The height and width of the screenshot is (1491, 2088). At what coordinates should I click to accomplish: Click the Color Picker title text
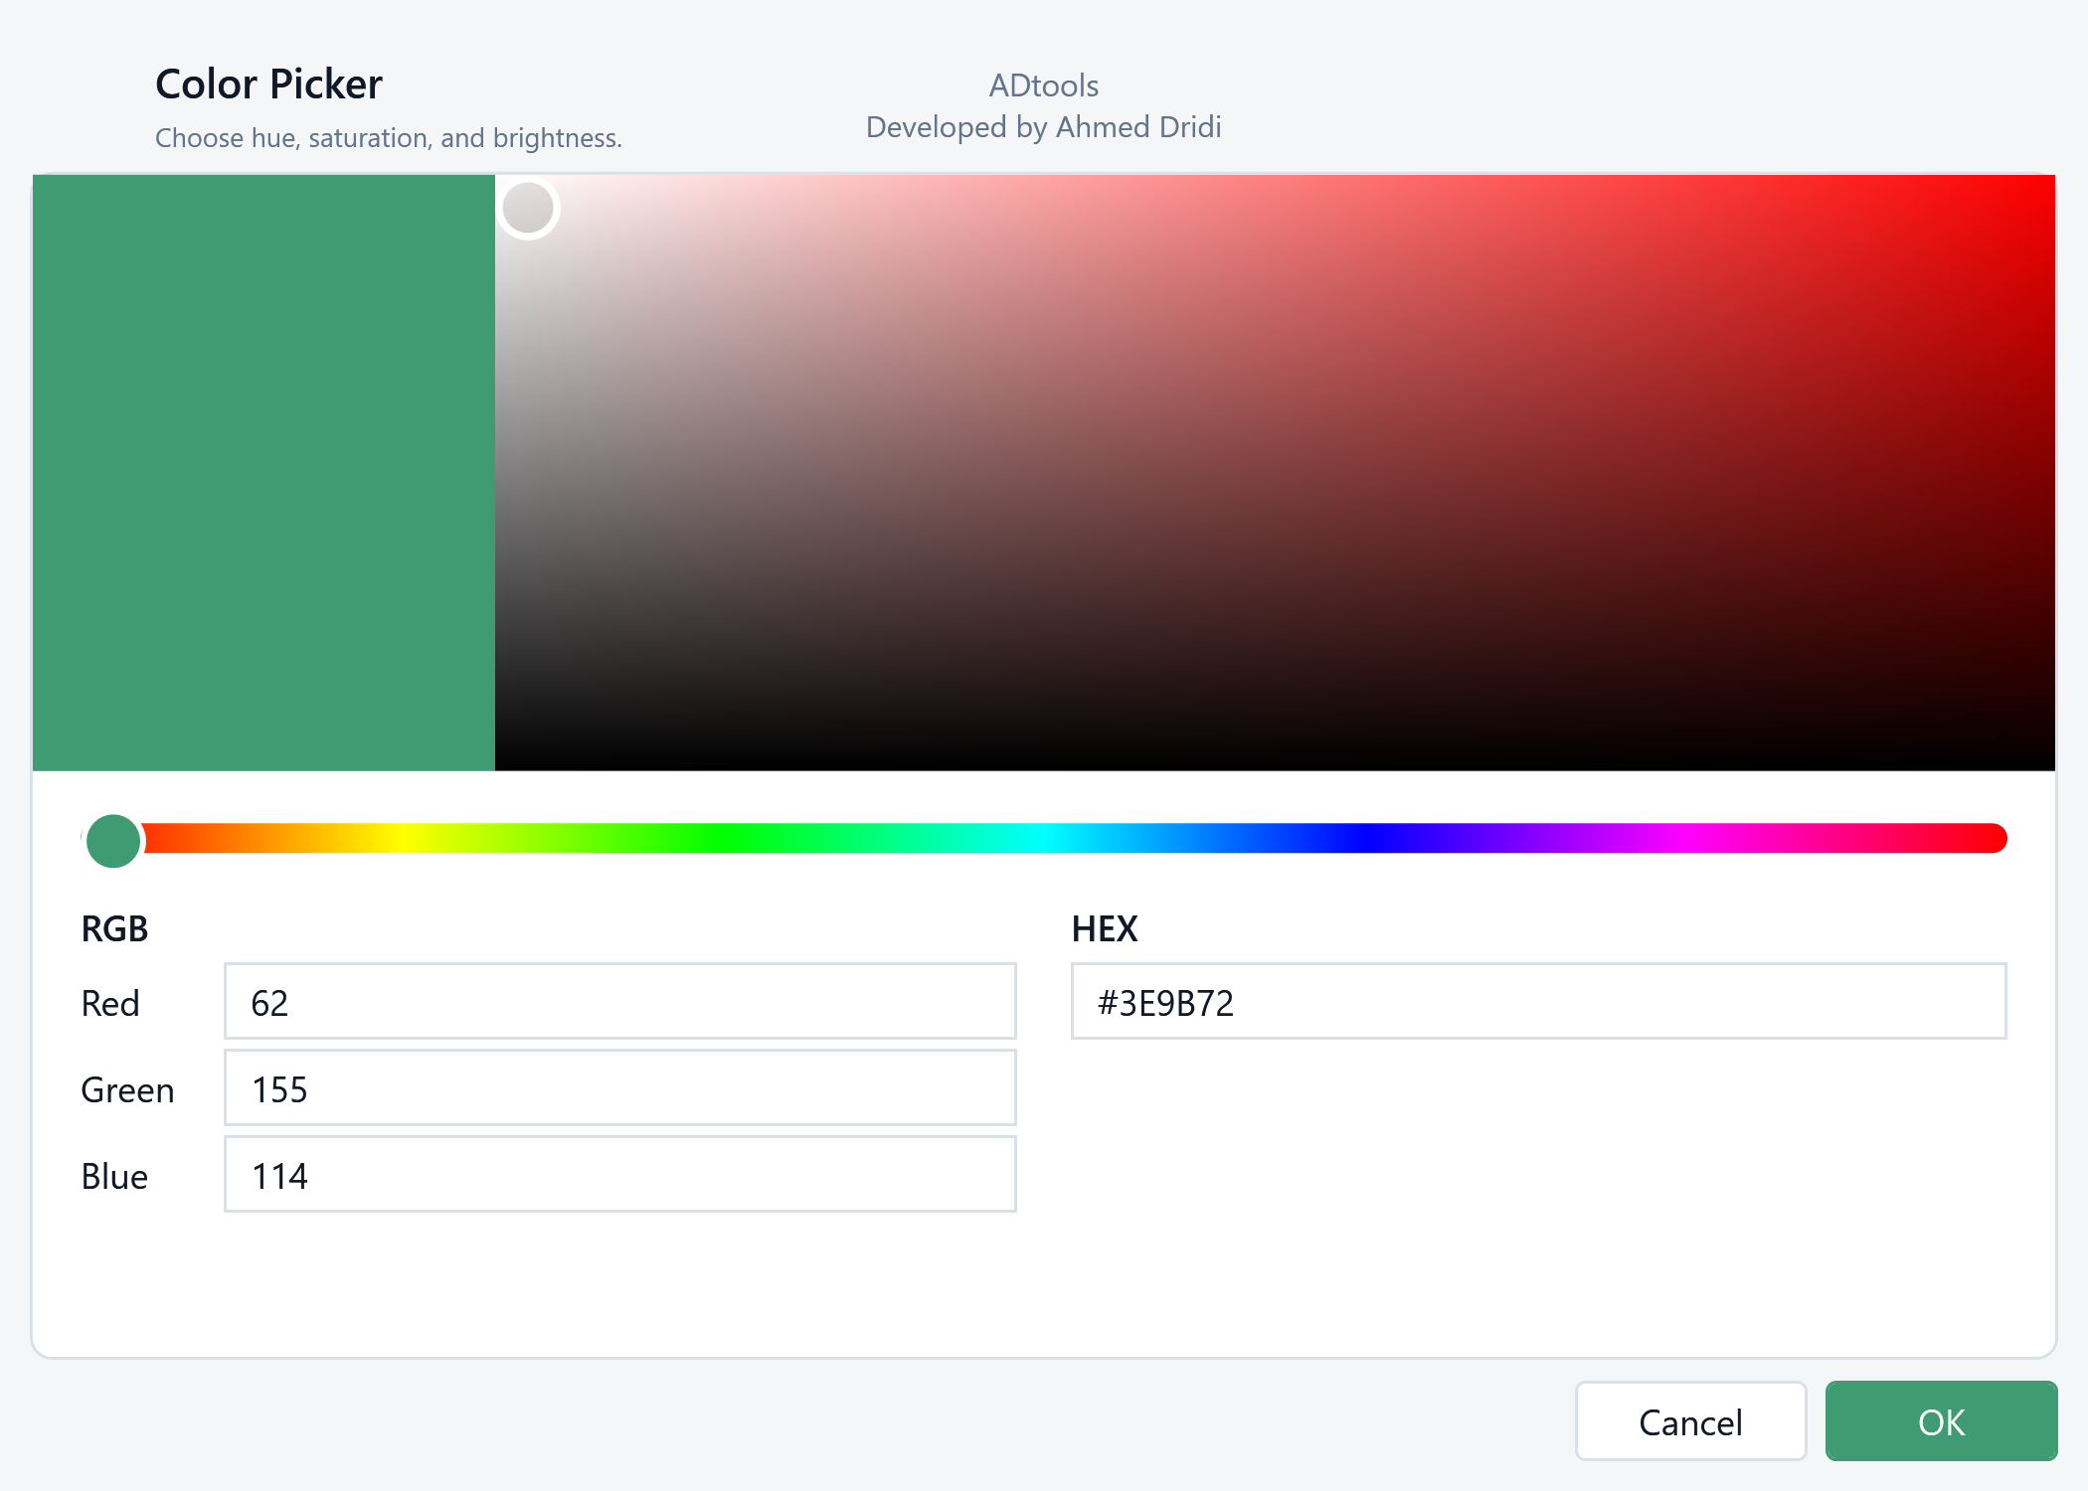(x=268, y=84)
